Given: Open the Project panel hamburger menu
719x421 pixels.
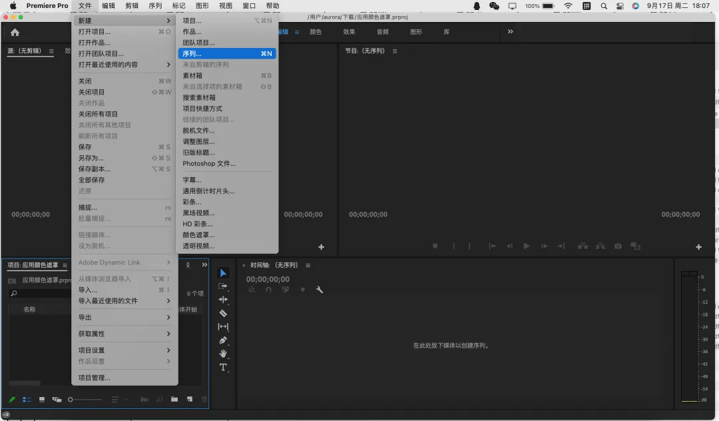Looking at the screenshot, I should click(65, 266).
